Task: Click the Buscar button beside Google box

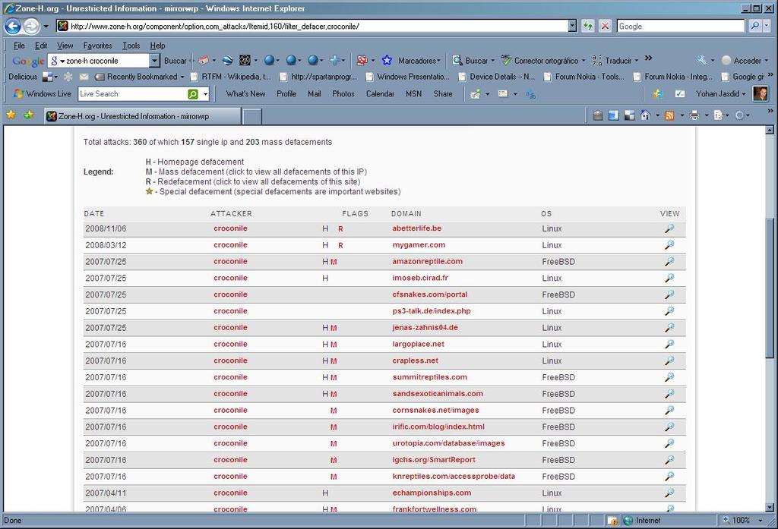Action: pyautogui.click(x=176, y=61)
